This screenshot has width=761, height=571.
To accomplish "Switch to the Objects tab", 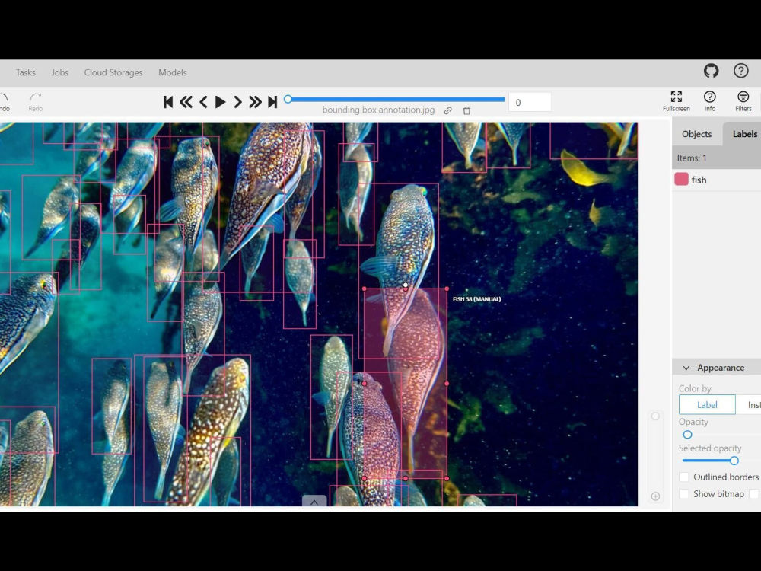I will (696, 133).
